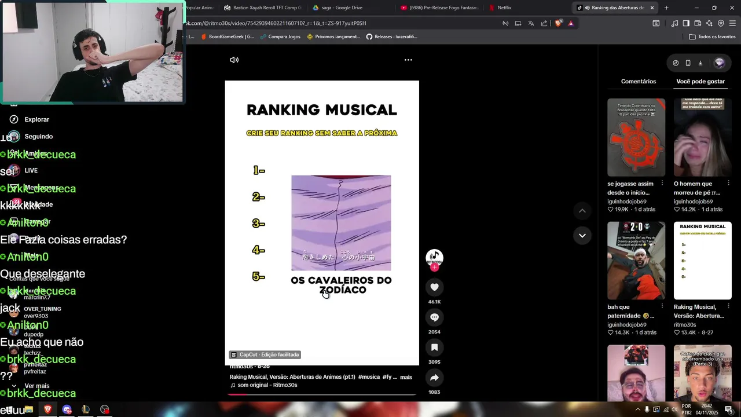Expand video description with 'mais'

(x=406, y=377)
